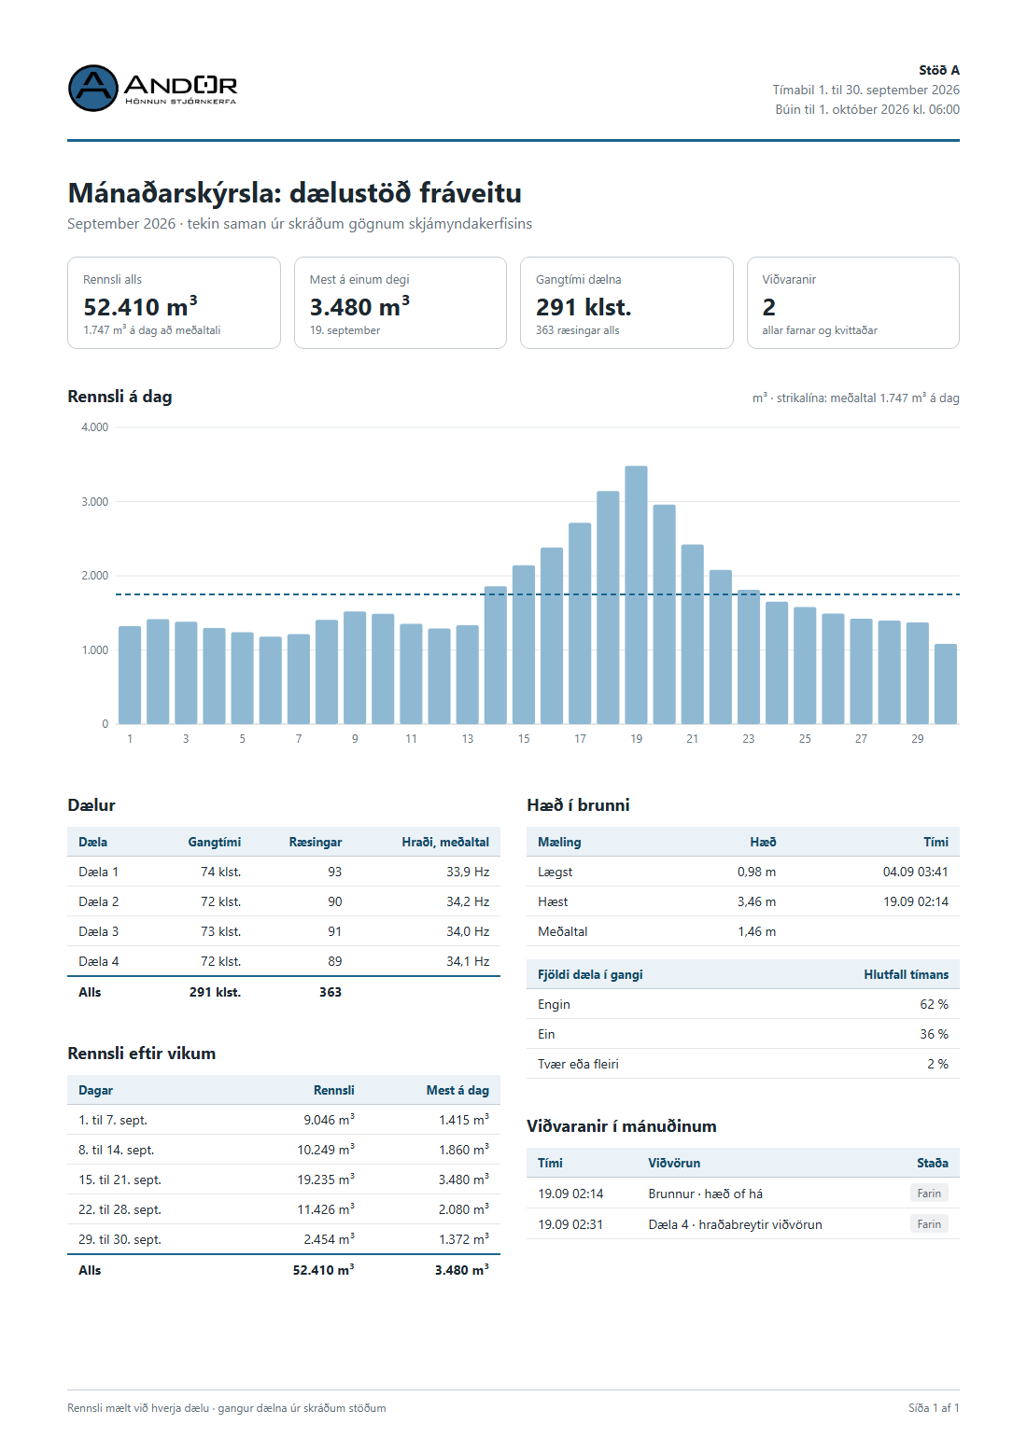Select the 'Hraði, meðaltal' column header

(445, 842)
